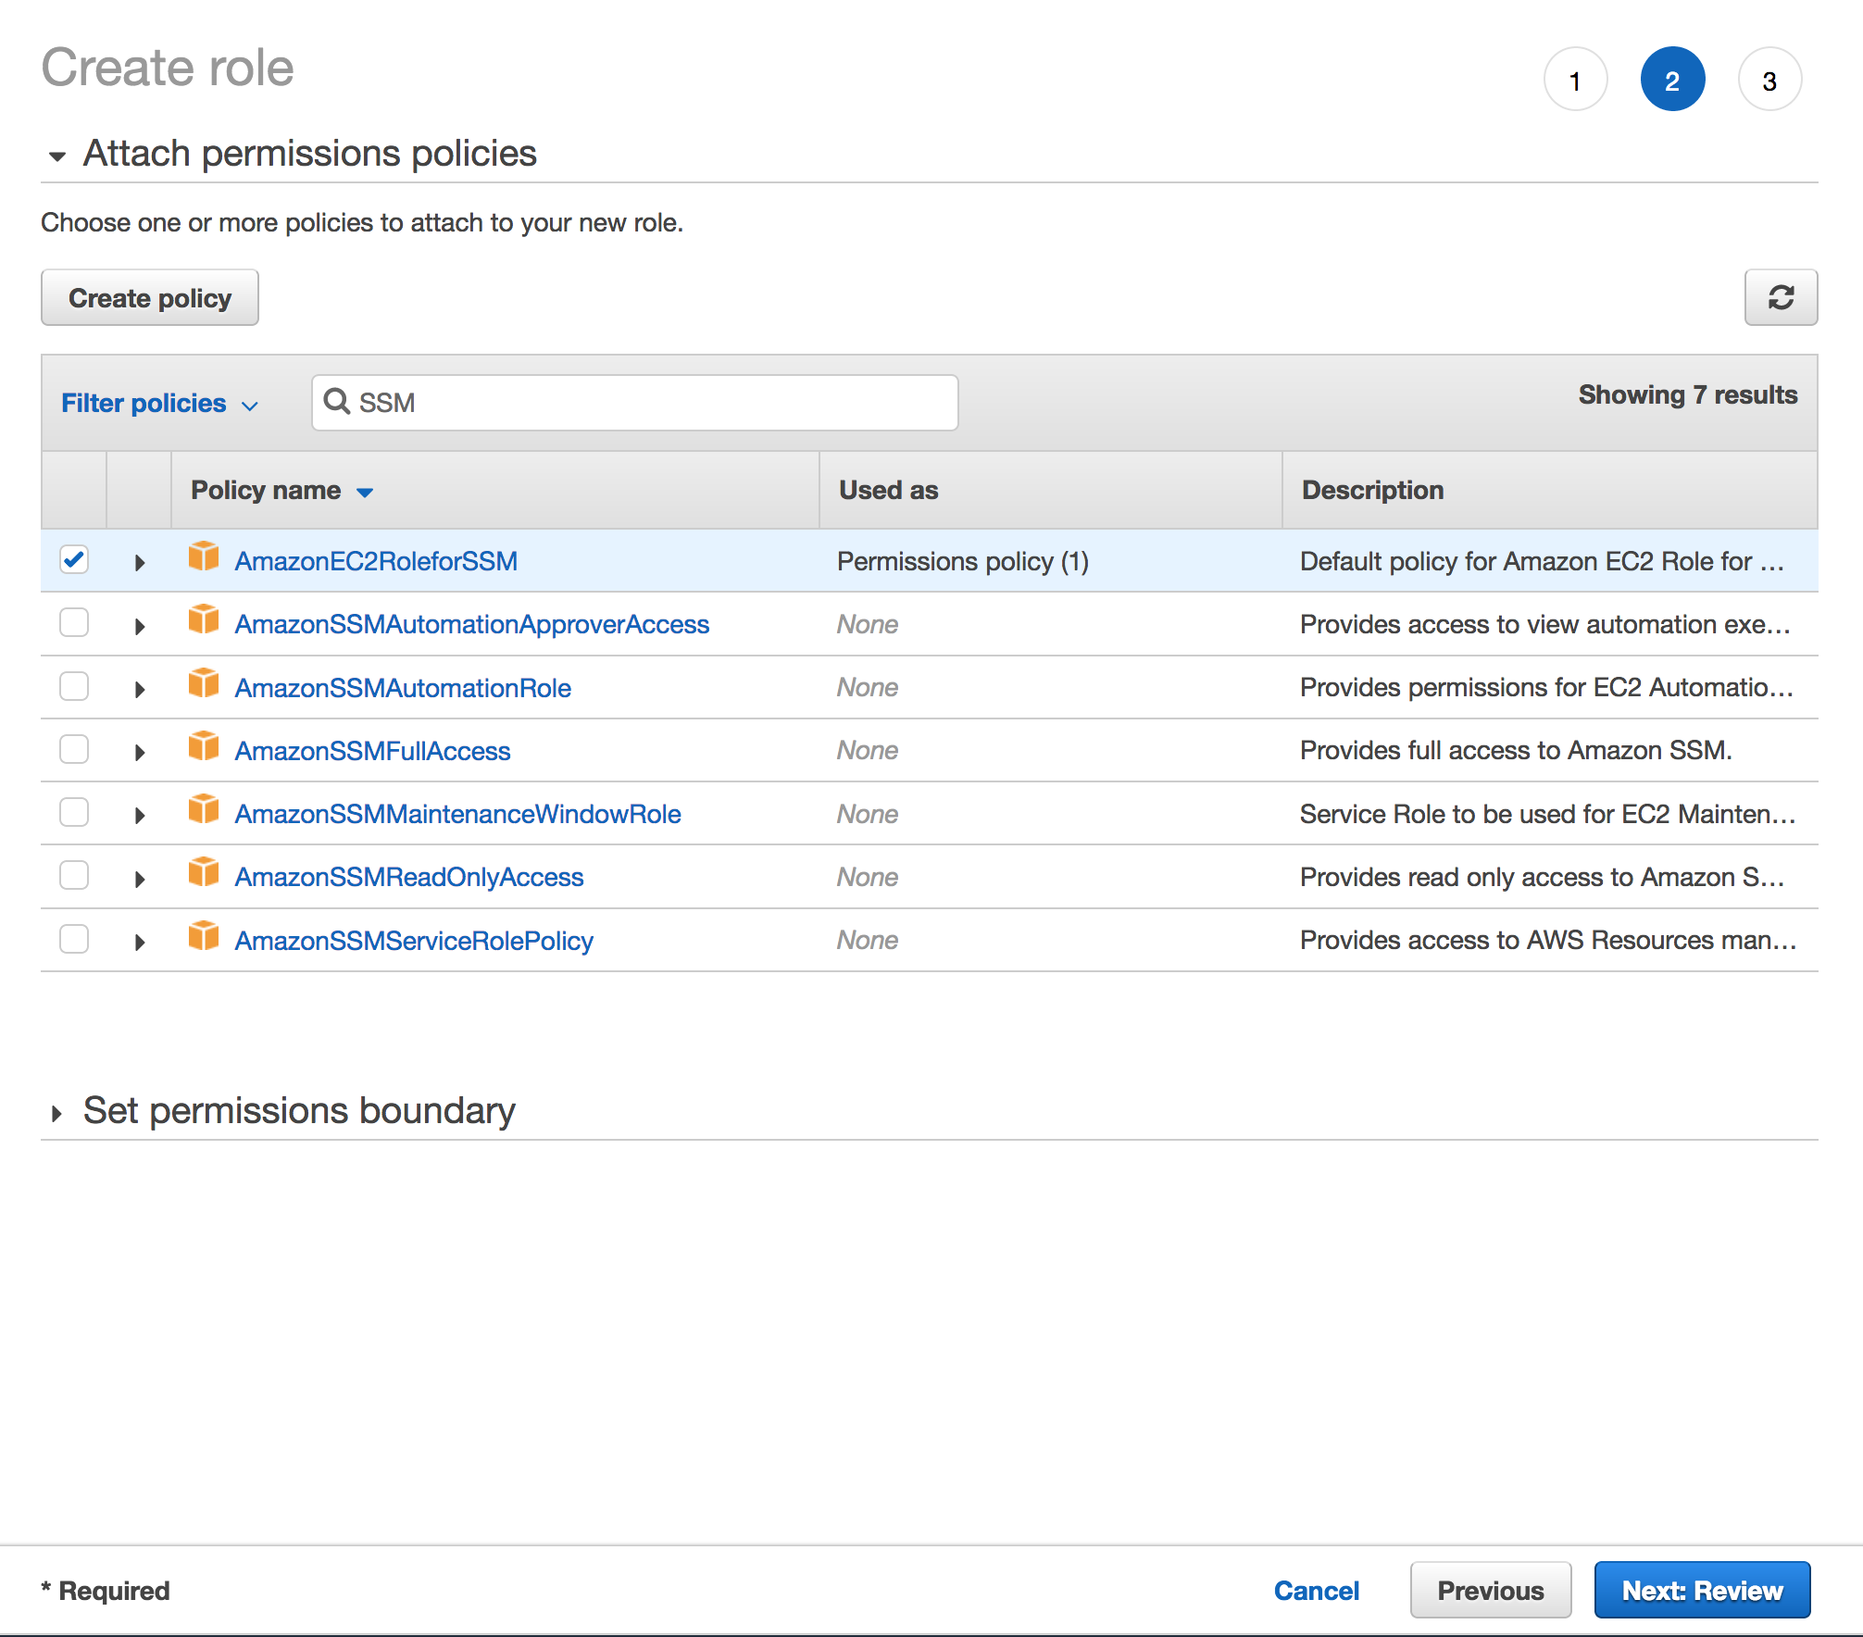Image resolution: width=1863 pixels, height=1637 pixels.
Task: Click the policy search field containing SSM
Action: click(x=635, y=402)
